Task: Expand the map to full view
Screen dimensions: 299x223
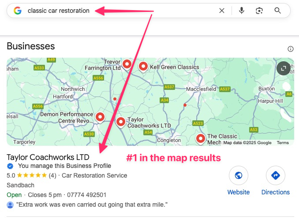Action: point(284,68)
